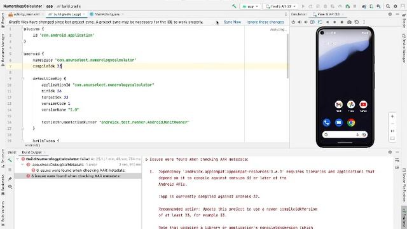Click emulator Overview square button

[342, 22]
